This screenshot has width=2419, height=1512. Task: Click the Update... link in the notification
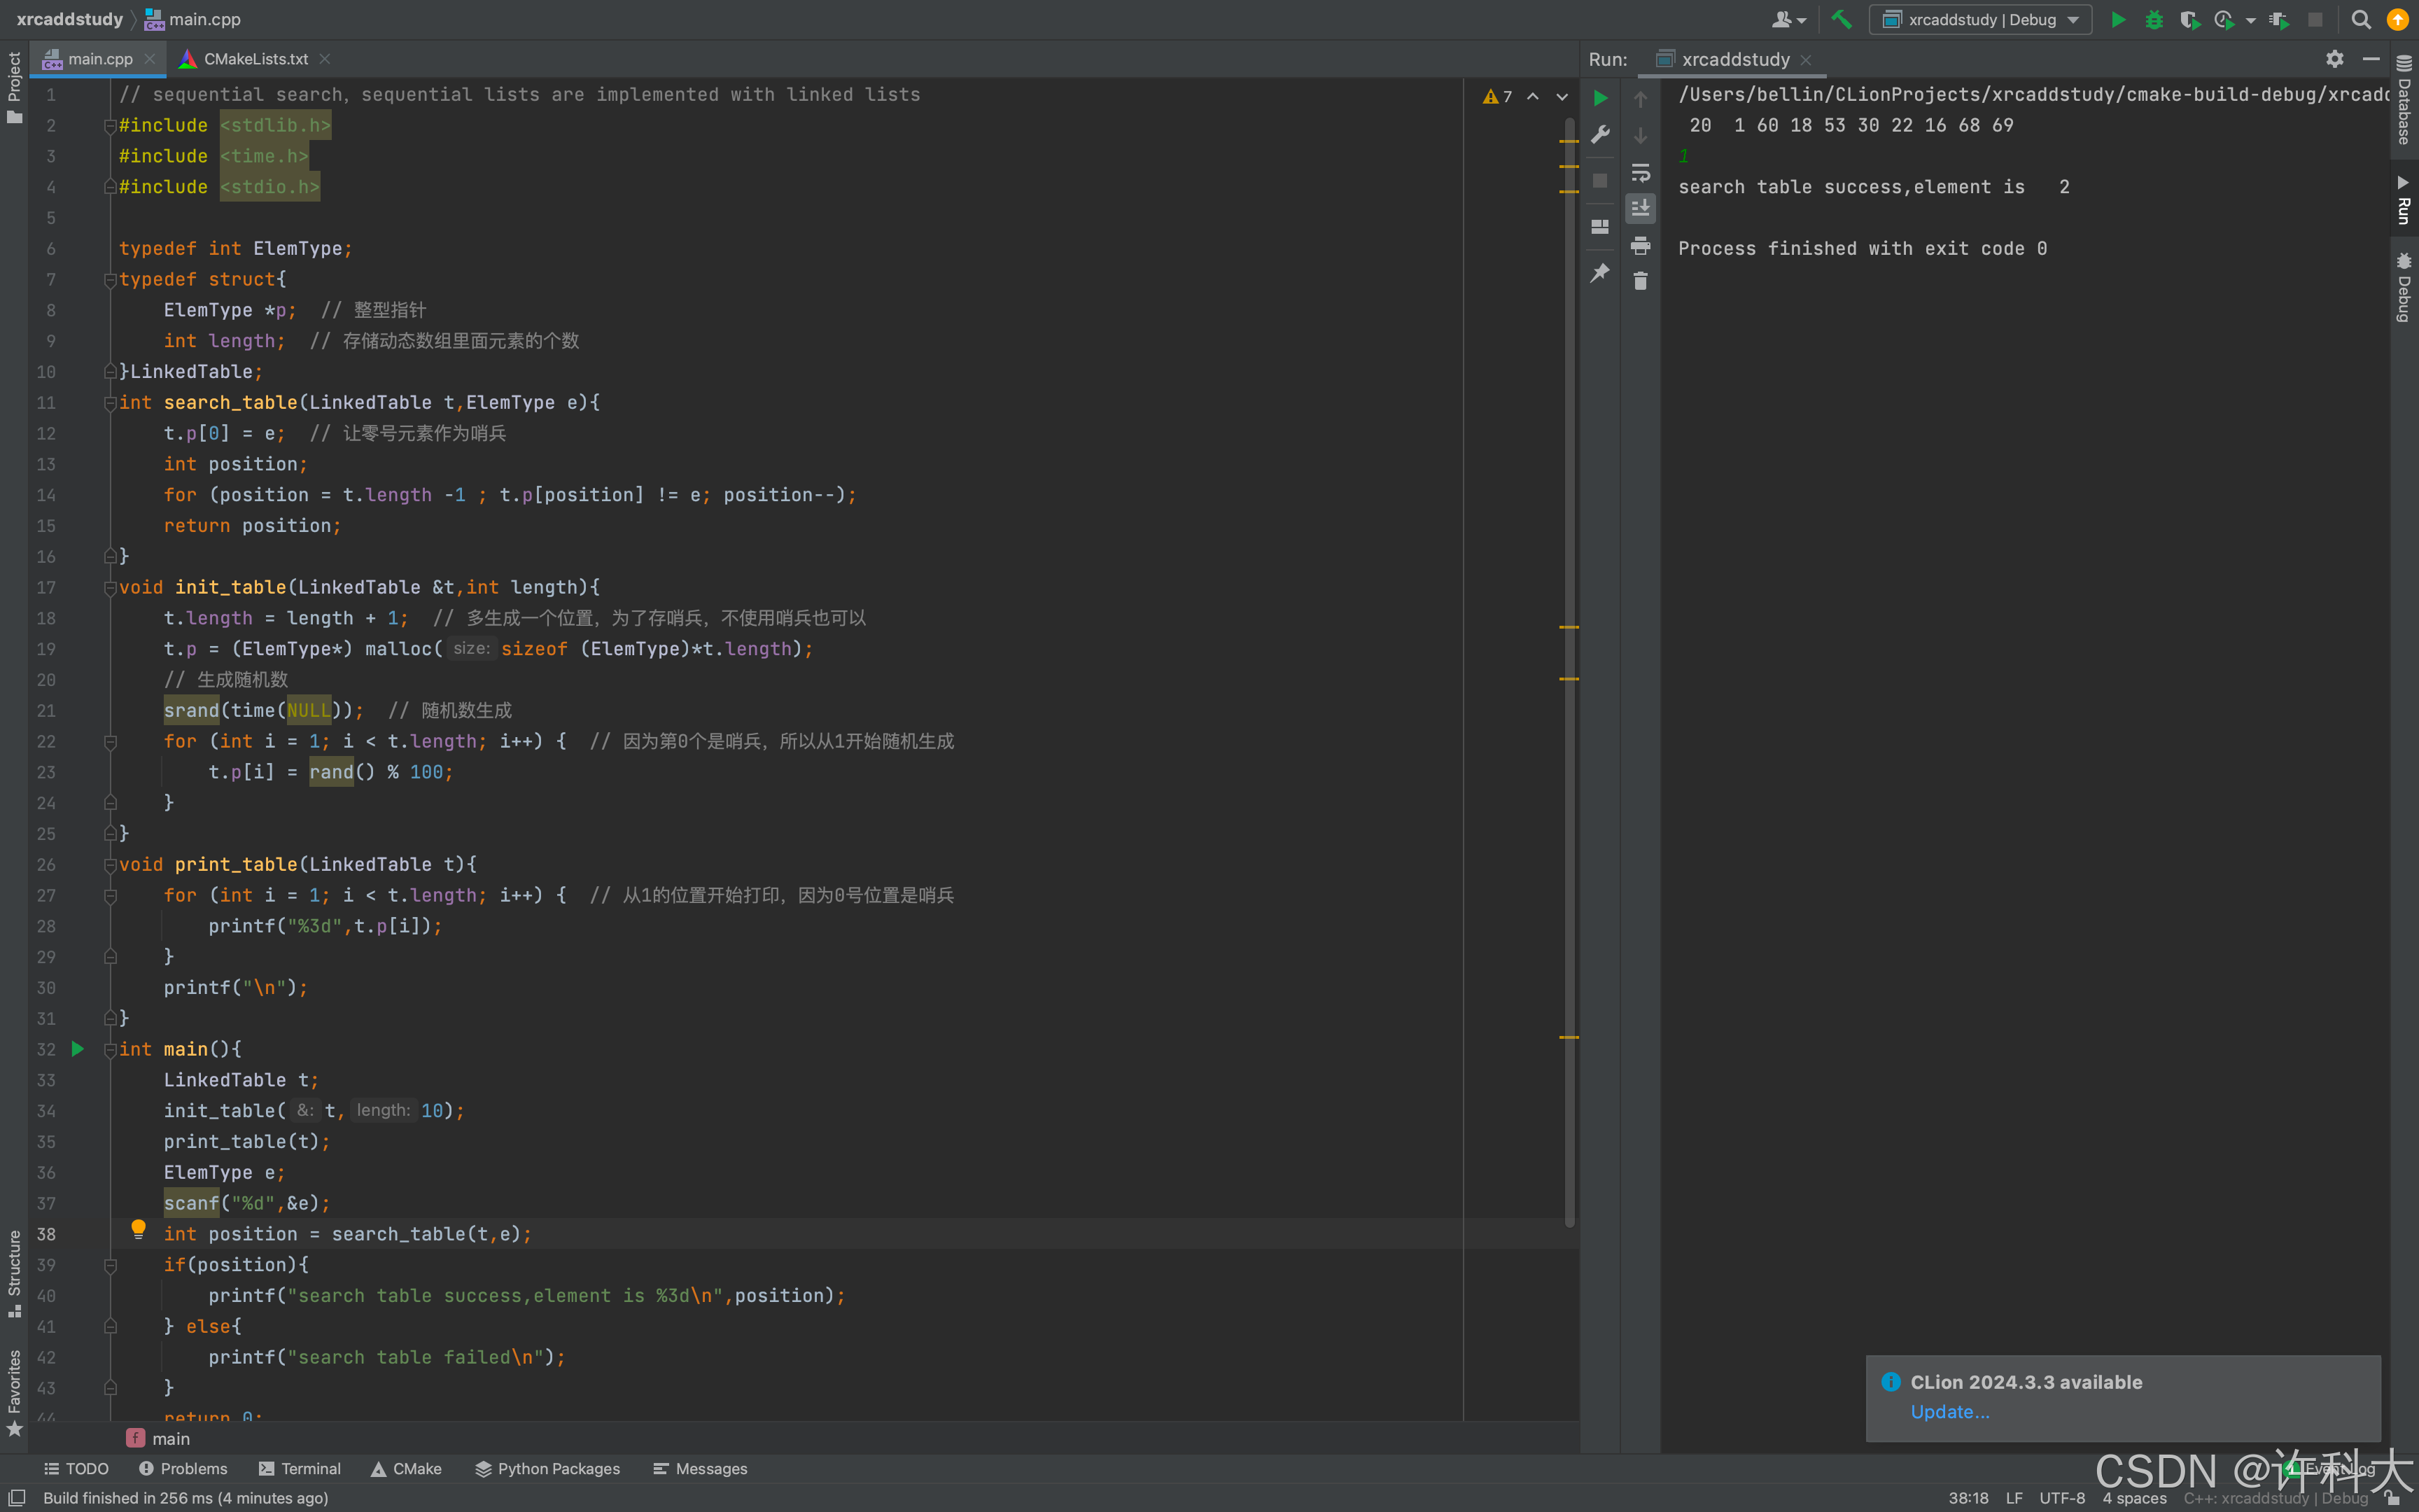1949,1411
